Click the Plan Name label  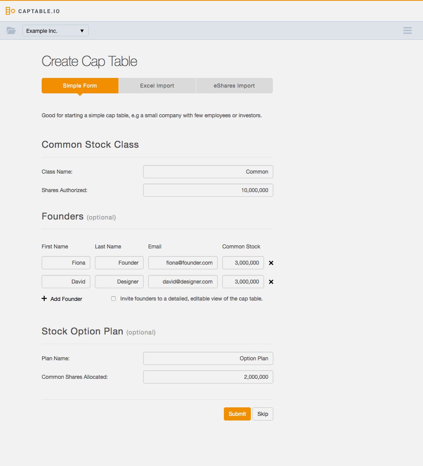click(56, 358)
